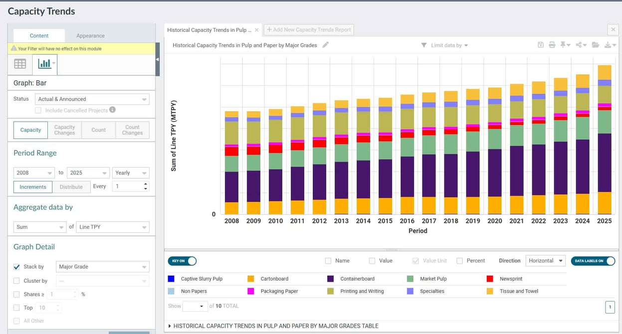Save the report using the disk icon
The height and width of the screenshot is (334, 622).
click(541, 45)
